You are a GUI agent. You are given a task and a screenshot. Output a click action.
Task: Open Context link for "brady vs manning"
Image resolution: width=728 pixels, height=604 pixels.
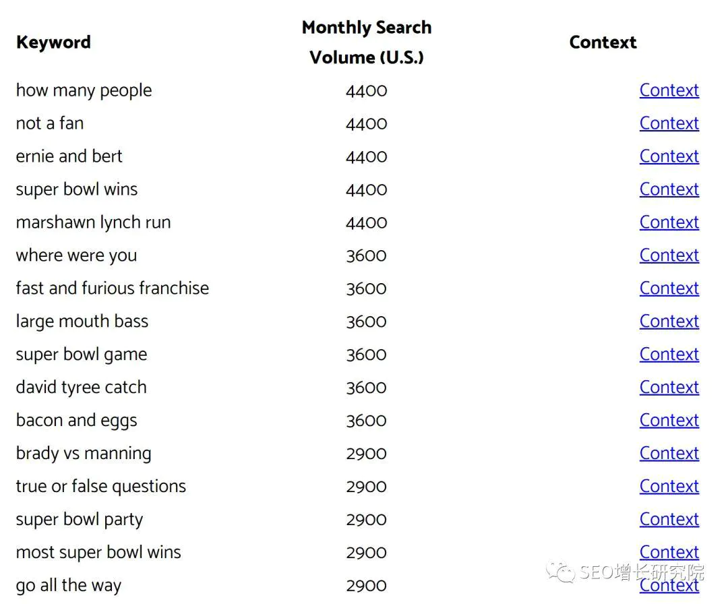(x=669, y=452)
